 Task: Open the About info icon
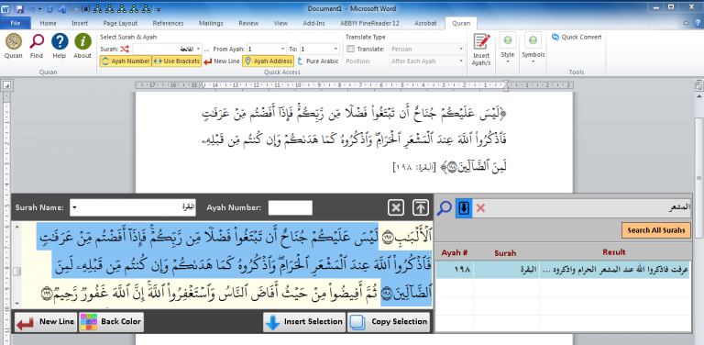tap(82, 42)
